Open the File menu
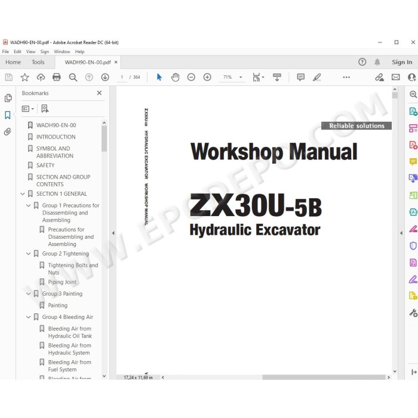This screenshot has height=418, width=418. [x=5, y=52]
